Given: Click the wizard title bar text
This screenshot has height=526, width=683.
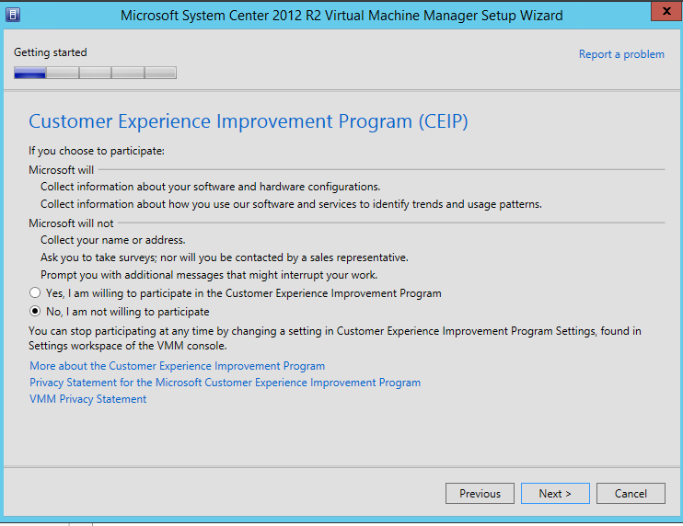Looking at the screenshot, I should pyautogui.click(x=341, y=15).
